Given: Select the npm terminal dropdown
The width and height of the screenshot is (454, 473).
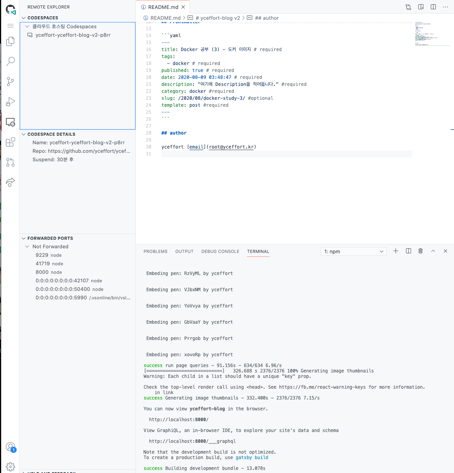Looking at the screenshot, I should (353, 251).
